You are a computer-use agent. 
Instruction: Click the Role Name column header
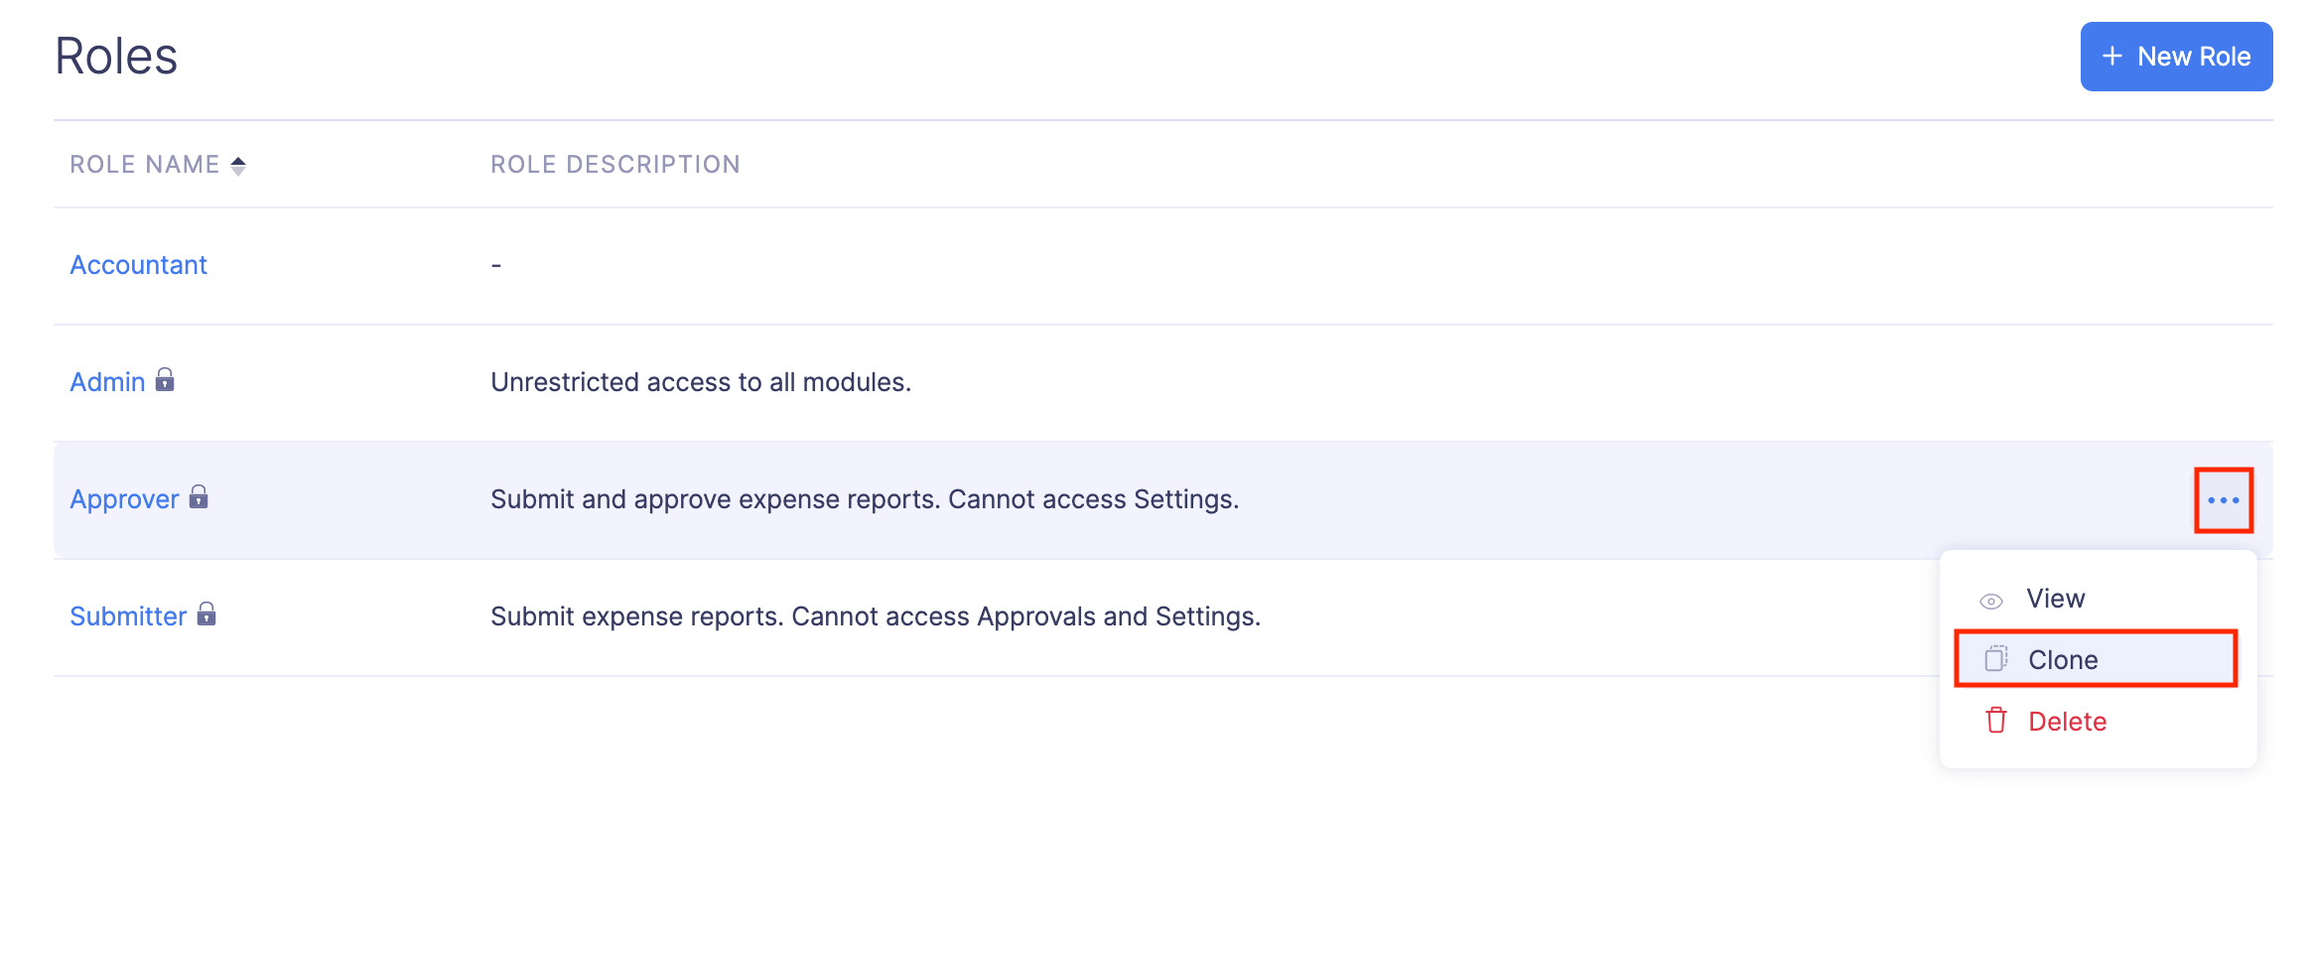click(x=145, y=165)
